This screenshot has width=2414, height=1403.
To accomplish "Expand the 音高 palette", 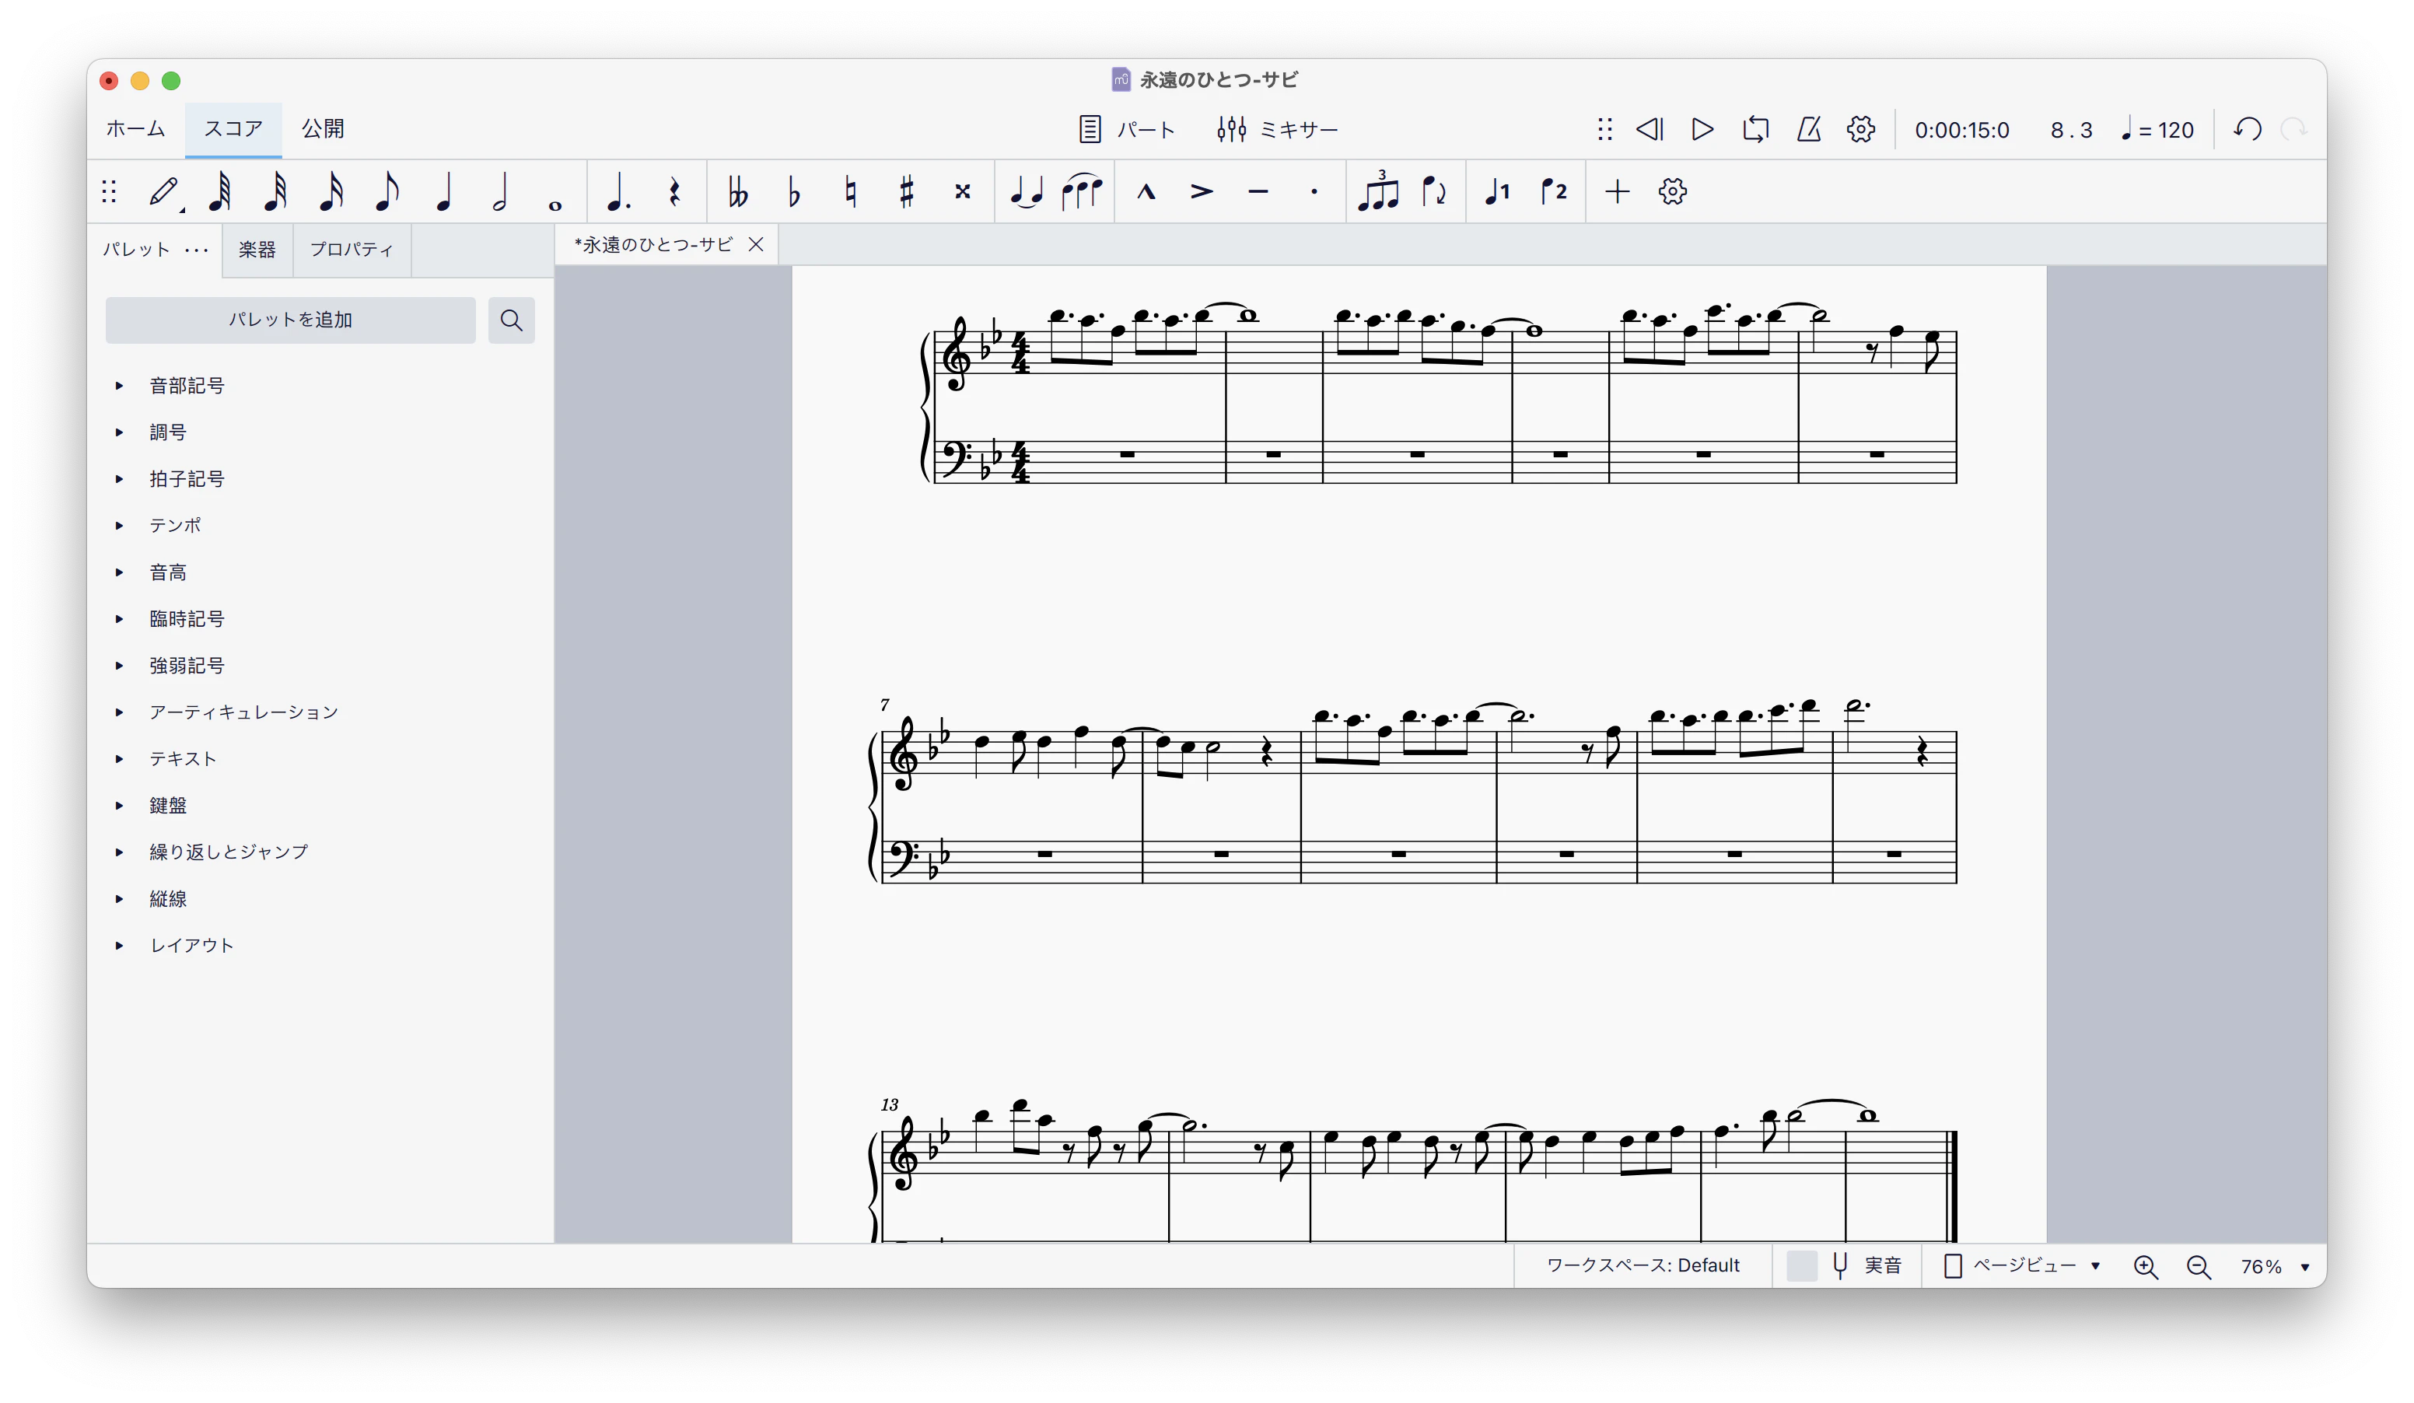I will tap(119, 572).
